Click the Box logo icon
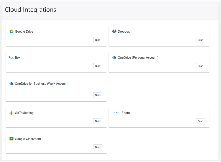Image resolution: width=221 pixels, height=162 pixels. tap(11, 58)
